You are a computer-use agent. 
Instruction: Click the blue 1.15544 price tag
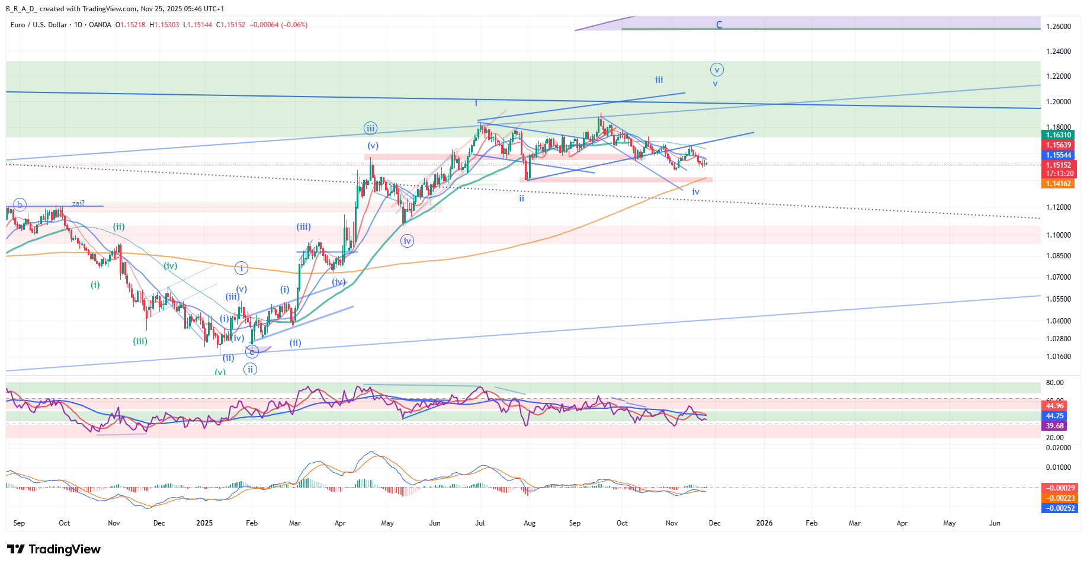pyautogui.click(x=1058, y=155)
